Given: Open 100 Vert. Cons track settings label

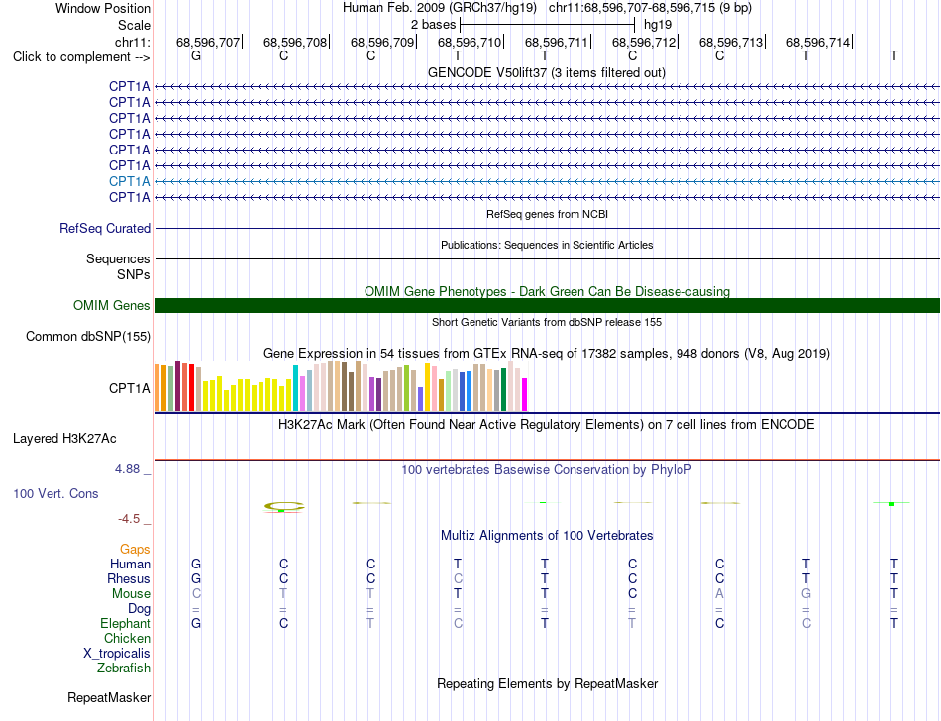Looking at the screenshot, I should [x=55, y=493].
